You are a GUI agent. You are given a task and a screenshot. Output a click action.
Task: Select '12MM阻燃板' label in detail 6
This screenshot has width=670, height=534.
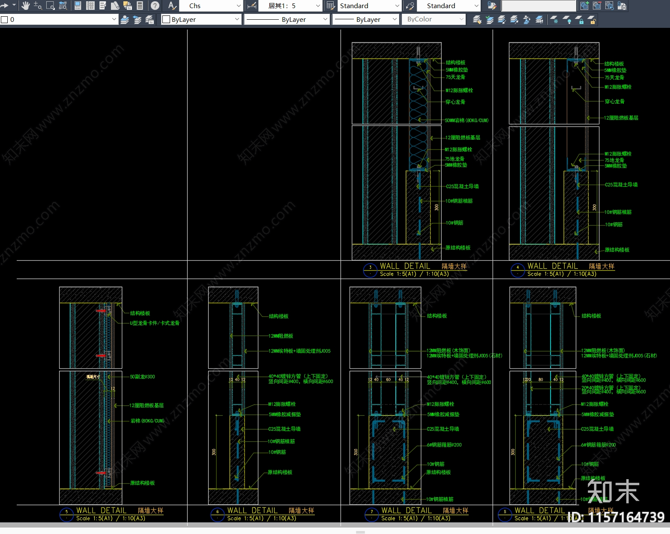pyautogui.click(x=281, y=336)
